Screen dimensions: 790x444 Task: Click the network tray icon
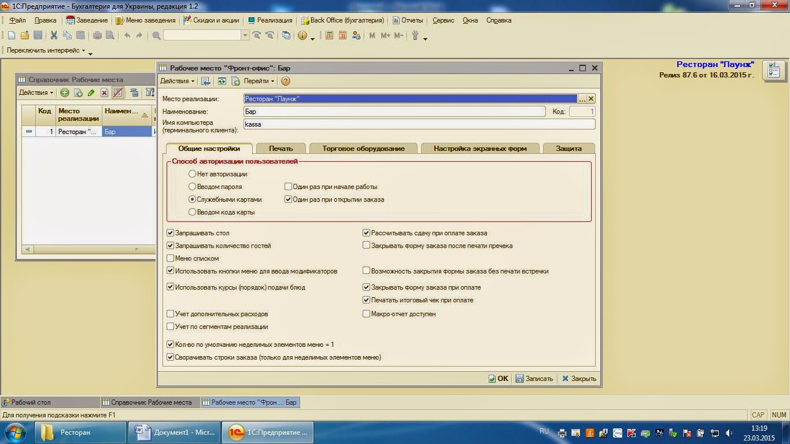coord(715,432)
